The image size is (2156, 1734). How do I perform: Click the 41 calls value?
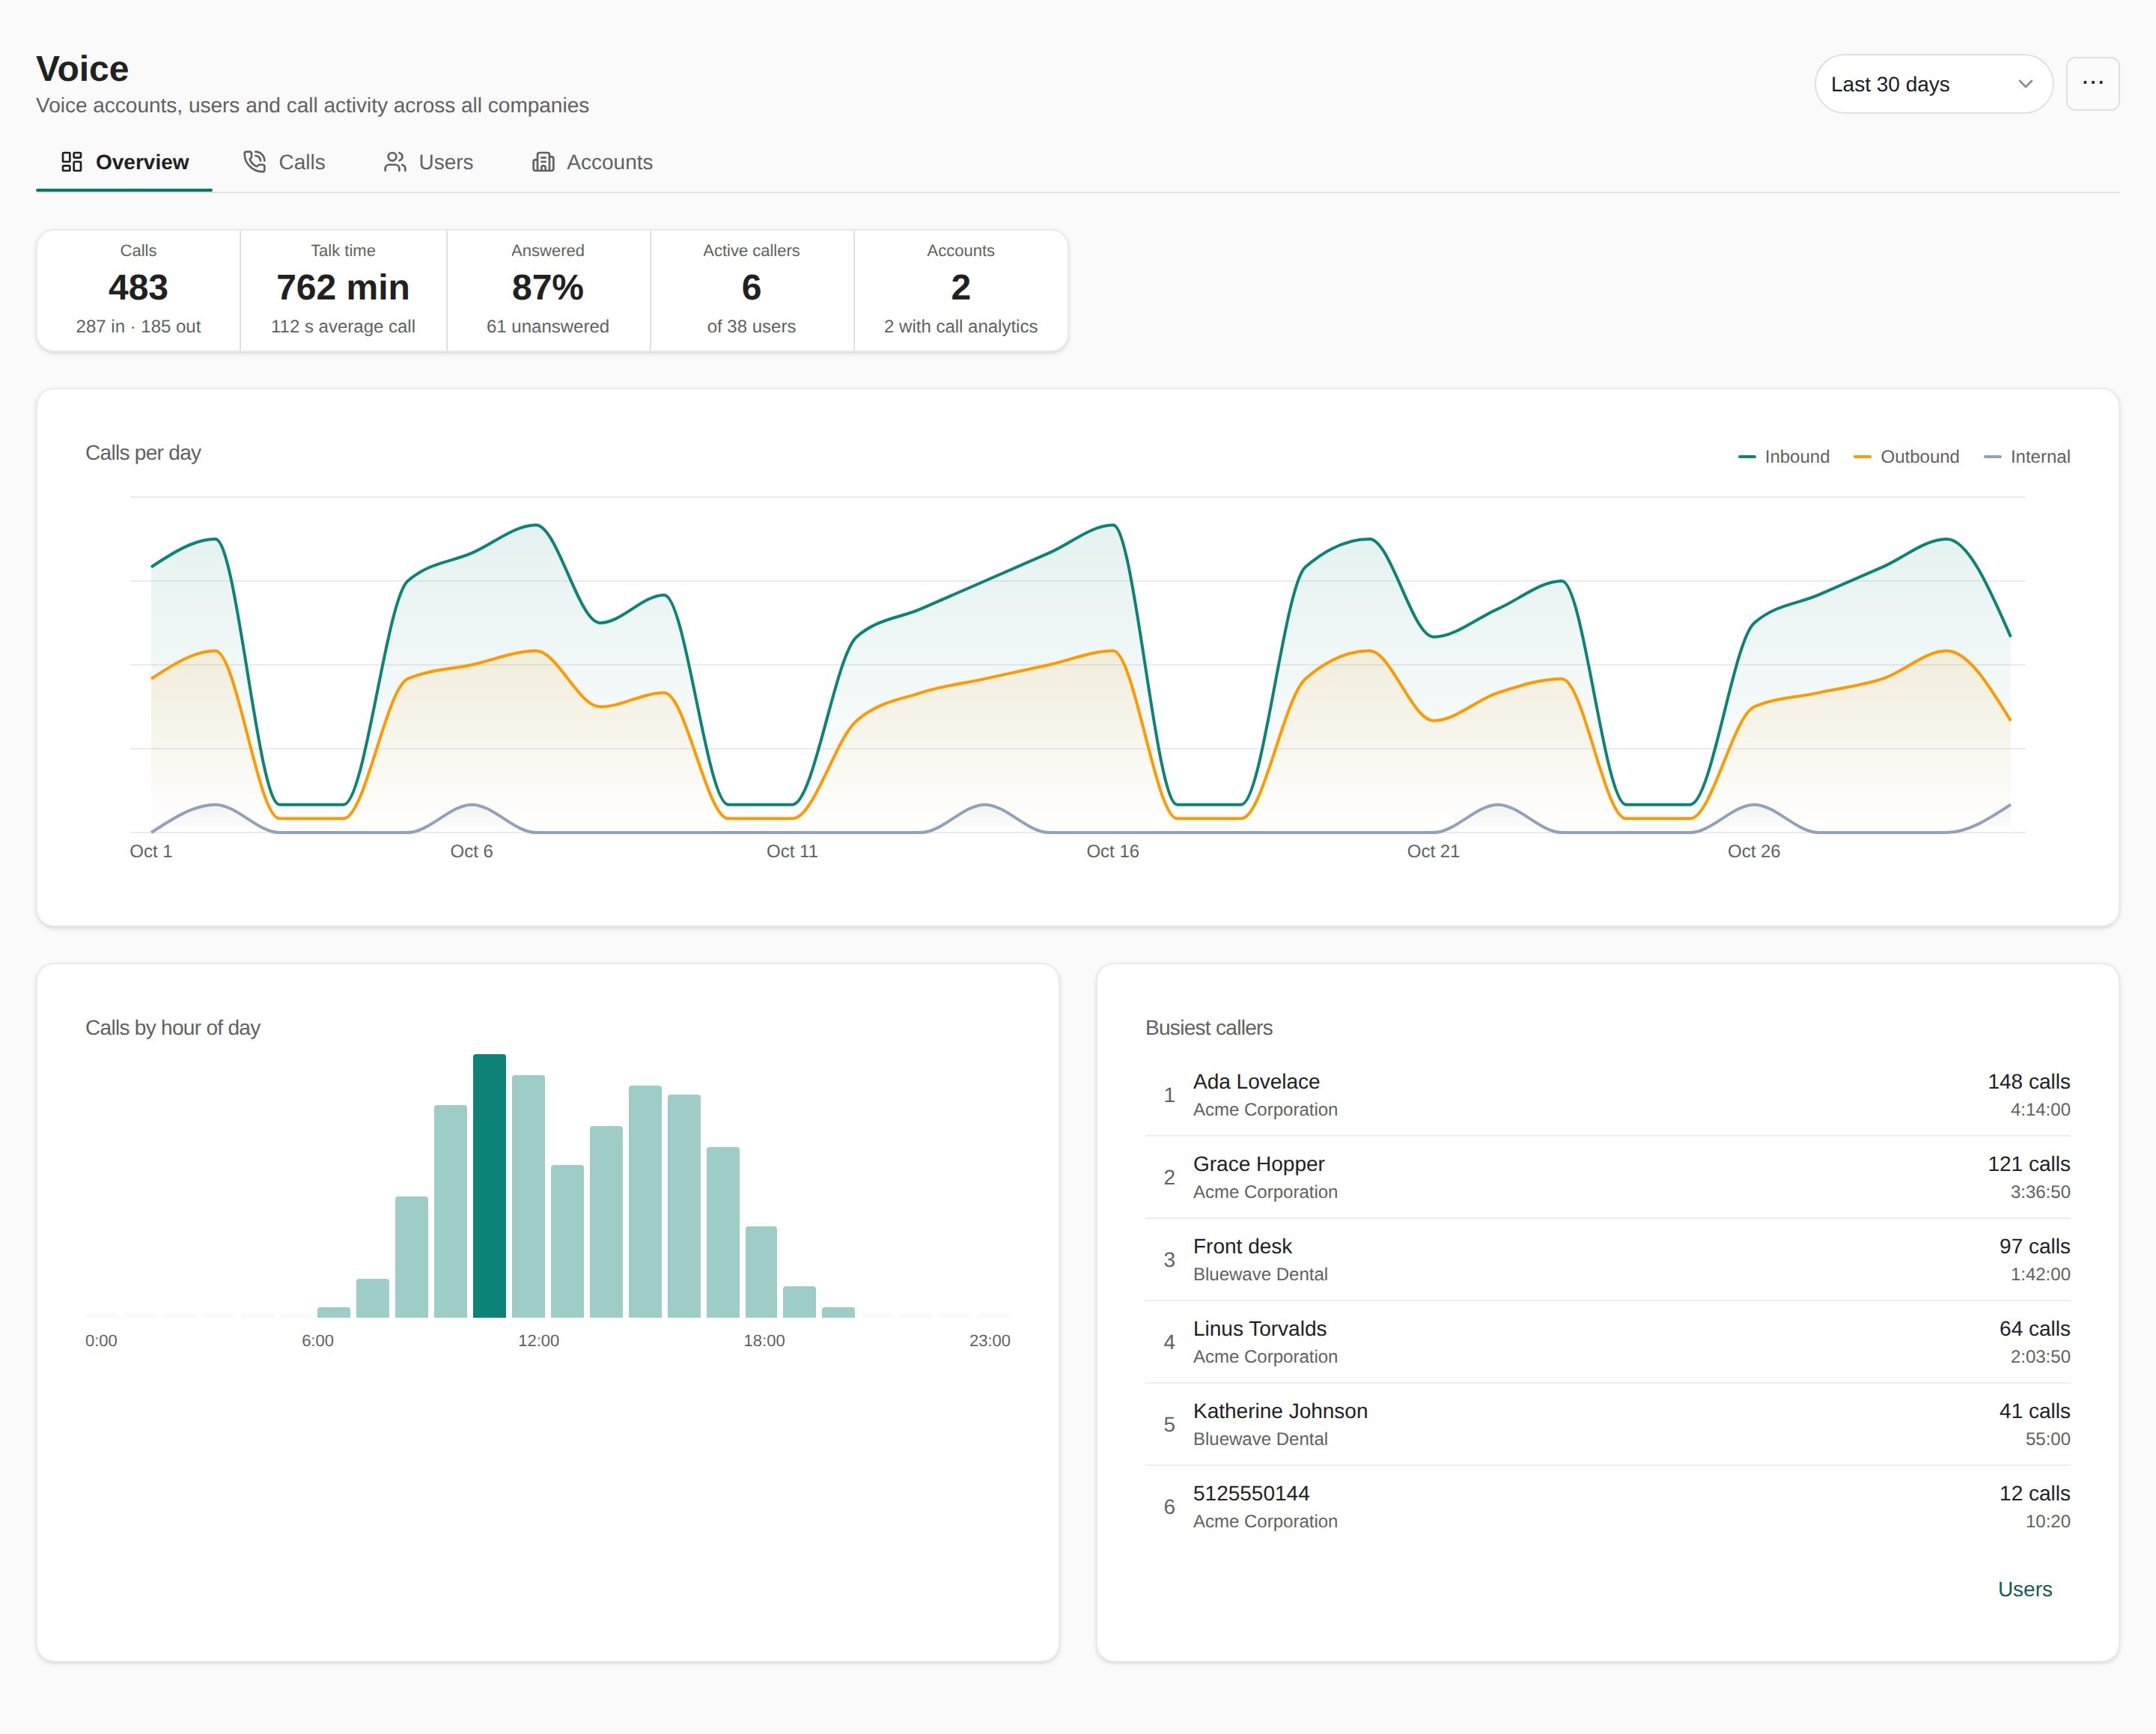[x=2034, y=1411]
